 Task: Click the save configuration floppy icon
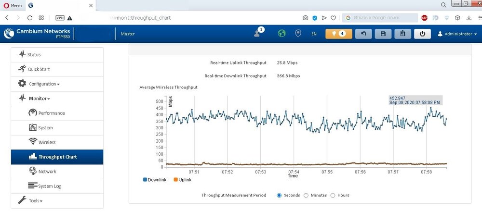[x=383, y=34]
